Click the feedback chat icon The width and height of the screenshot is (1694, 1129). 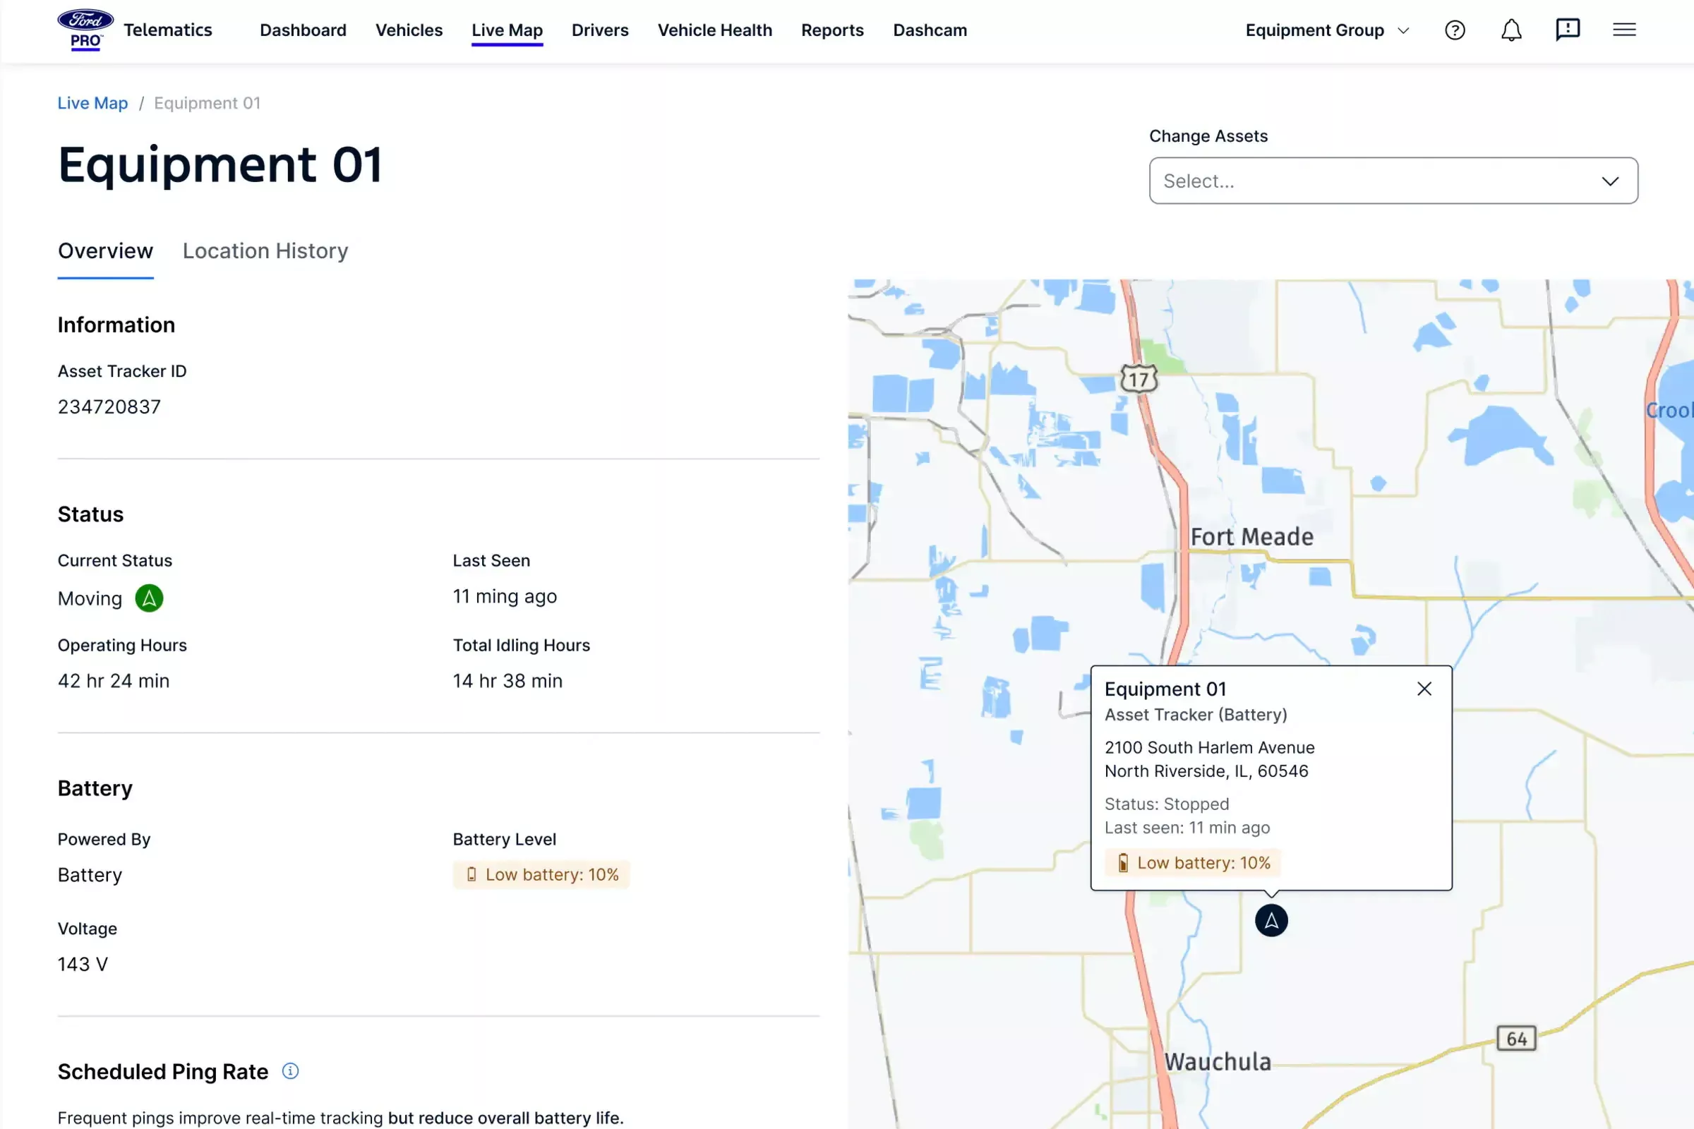[1567, 30]
